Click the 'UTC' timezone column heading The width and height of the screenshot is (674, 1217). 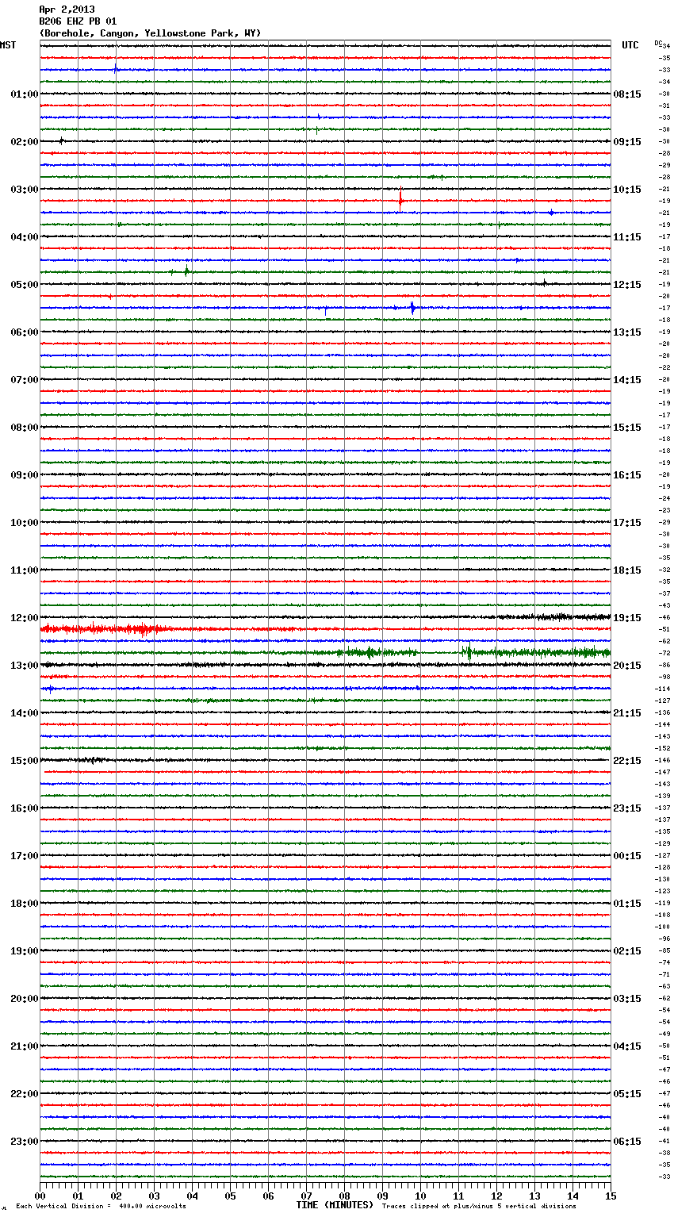[x=630, y=45]
